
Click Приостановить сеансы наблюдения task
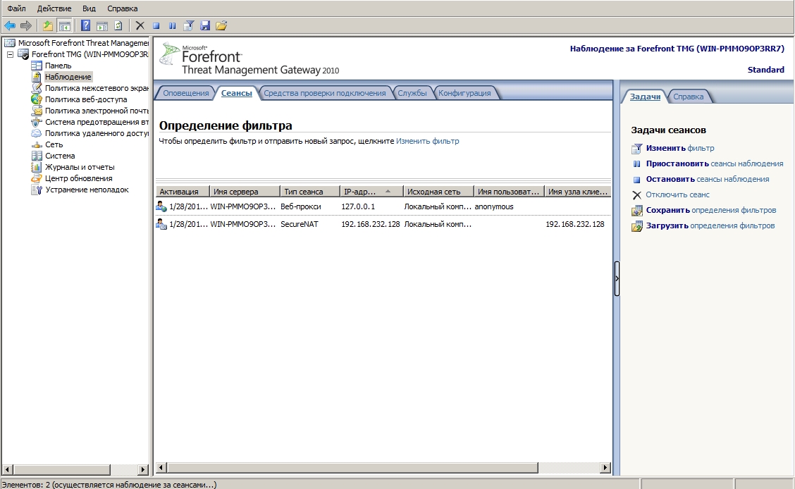click(x=715, y=163)
